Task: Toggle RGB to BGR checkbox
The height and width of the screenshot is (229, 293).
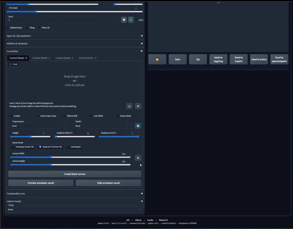Action: [x=65, y=116]
